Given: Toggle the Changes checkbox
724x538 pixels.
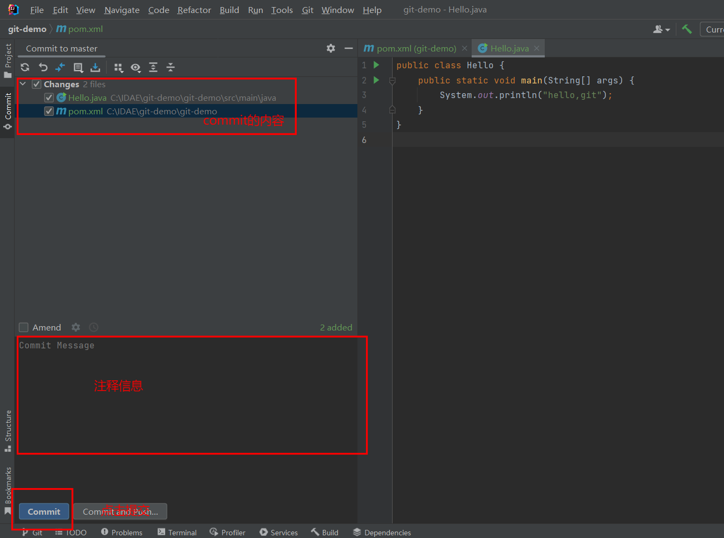Looking at the screenshot, I should click(x=36, y=84).
